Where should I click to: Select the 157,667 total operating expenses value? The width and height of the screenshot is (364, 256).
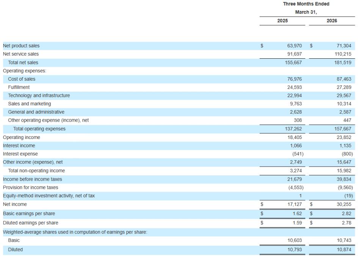coord(343,129)
